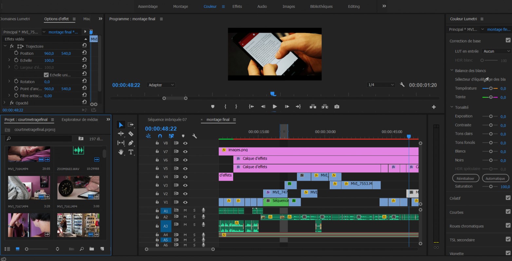Add marker in program monitor

point(212,107)
